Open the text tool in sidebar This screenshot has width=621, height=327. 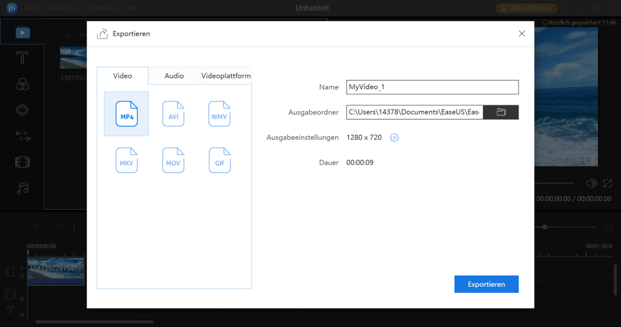click(22, 58)
